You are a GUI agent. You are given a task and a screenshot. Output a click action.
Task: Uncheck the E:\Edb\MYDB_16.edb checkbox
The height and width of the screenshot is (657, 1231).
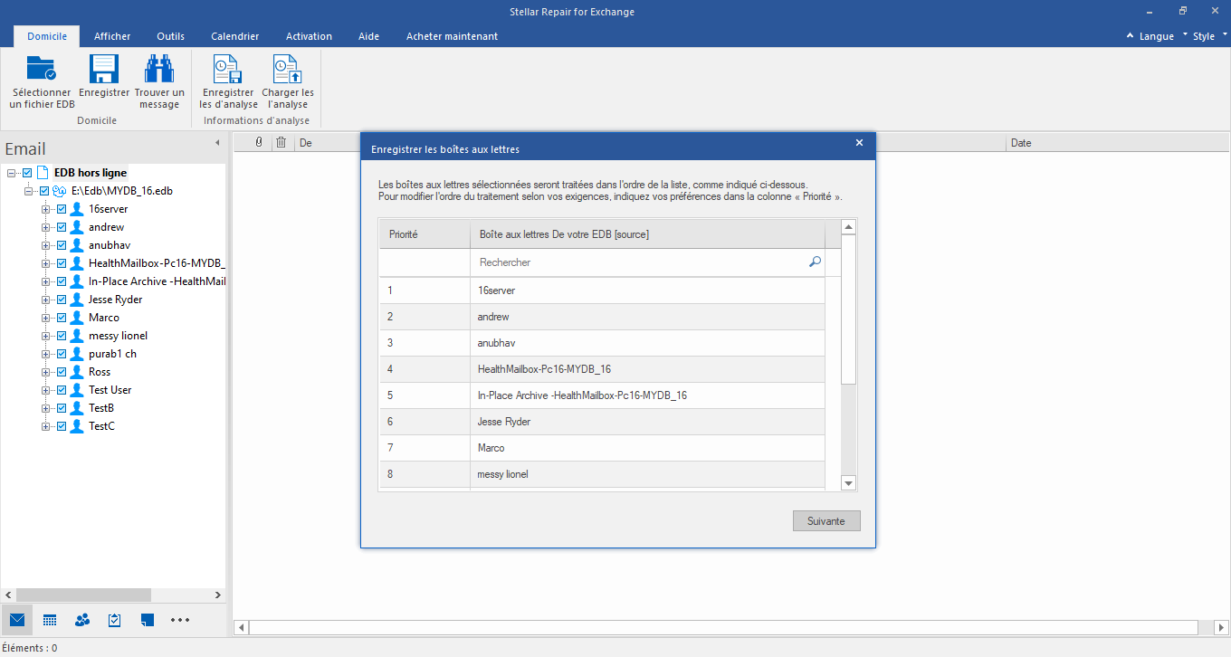click(44, 191)
